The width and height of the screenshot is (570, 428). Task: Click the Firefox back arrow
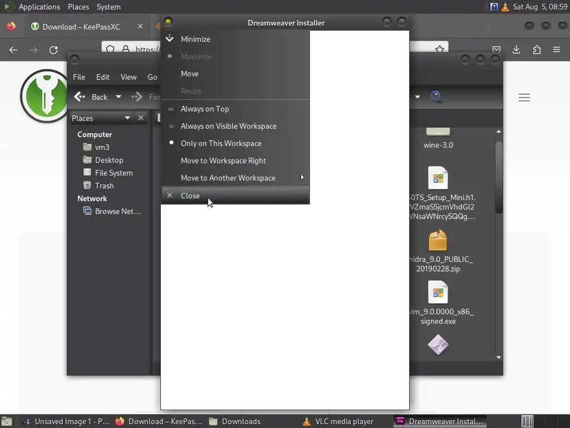tap(13, 50)
